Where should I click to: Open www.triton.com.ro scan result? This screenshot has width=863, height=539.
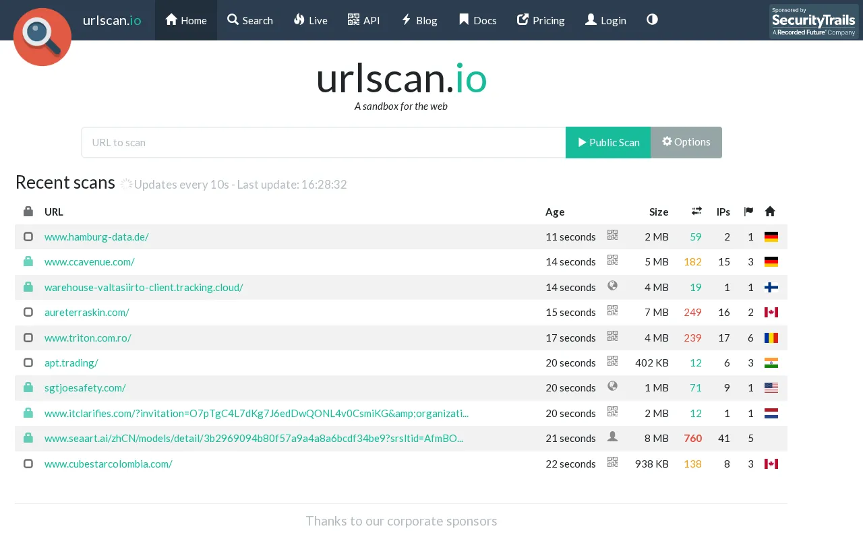pos(88,338)
